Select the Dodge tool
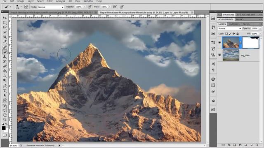 pyautogui.click(x=5, y=80)
